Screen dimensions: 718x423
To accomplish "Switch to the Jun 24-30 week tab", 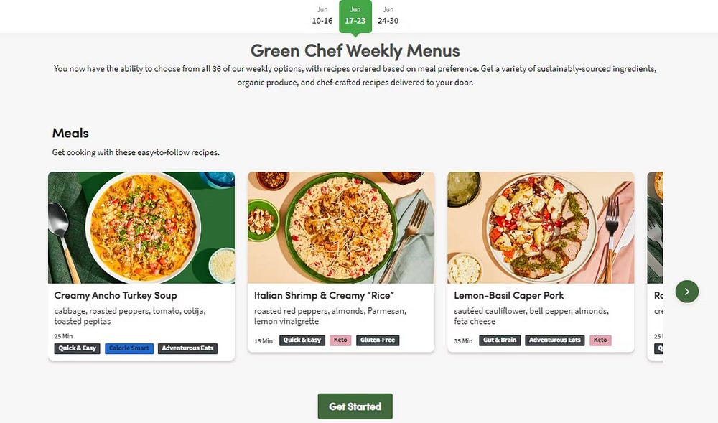I will tap(388, 16).
